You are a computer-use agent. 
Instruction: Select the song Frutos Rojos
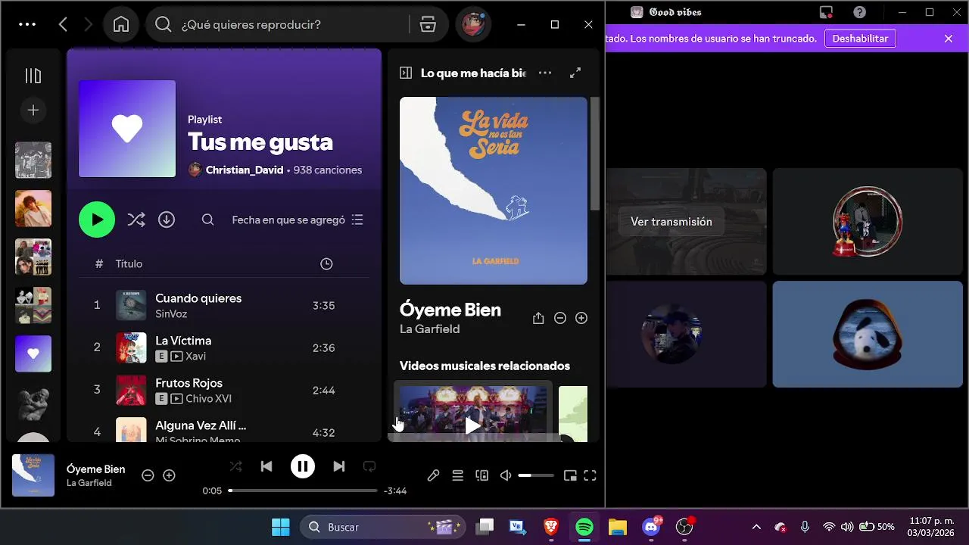[x=189, y=383]
